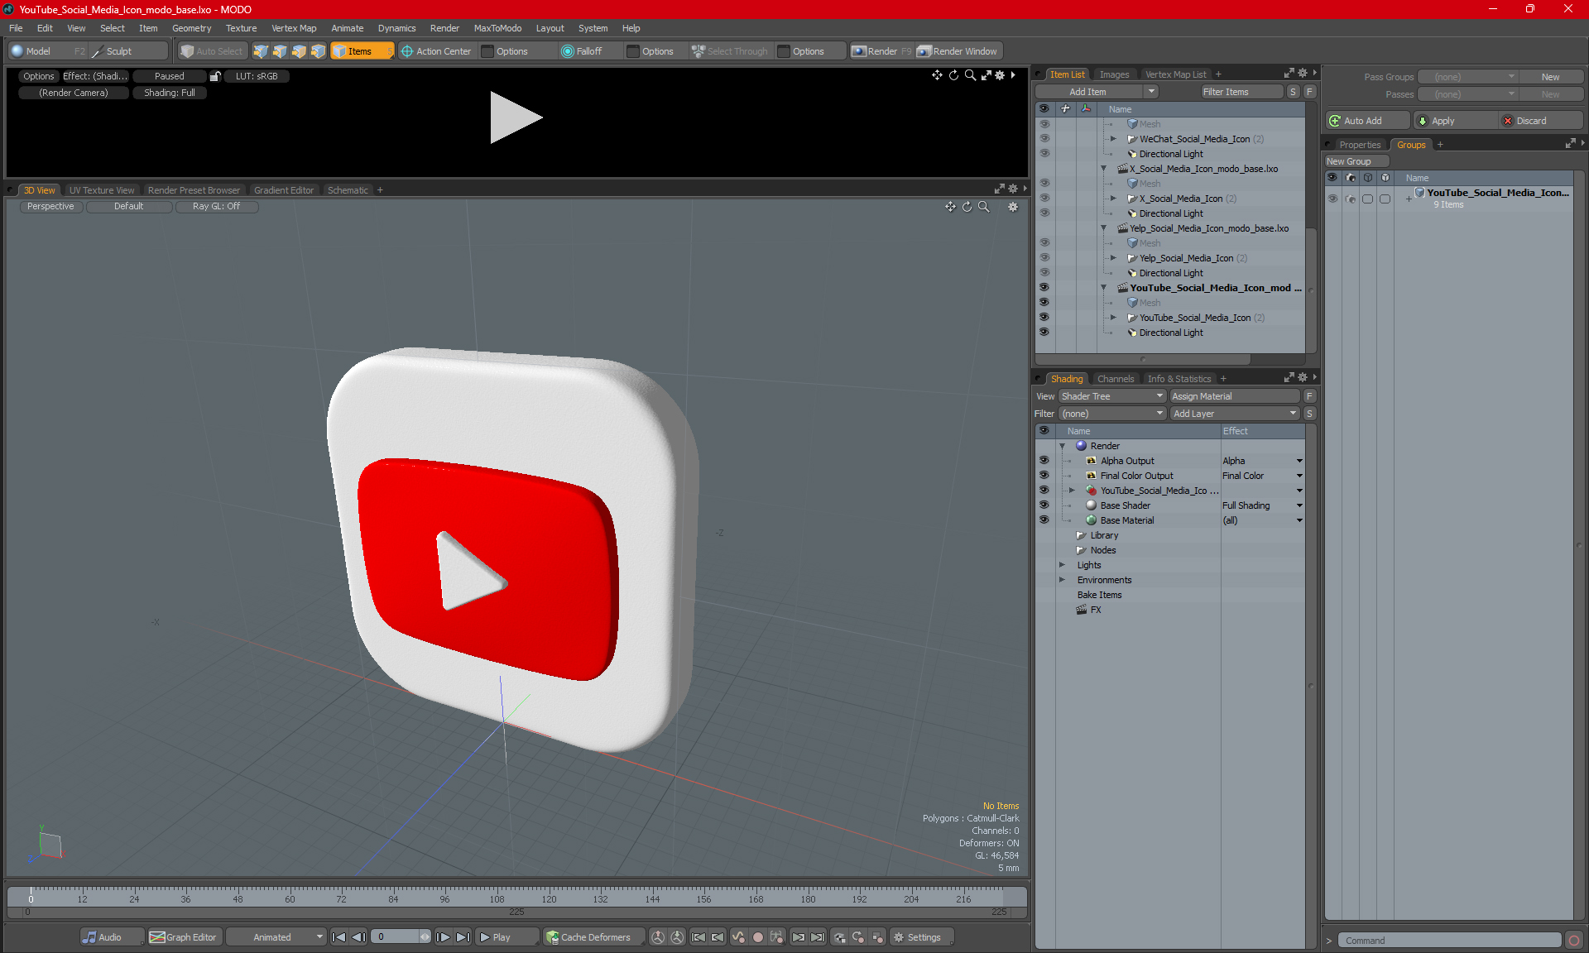
Task: Toggle visibility of YouTube_Social_Media_Icon group item
Action: click(x=1044, y=318)
